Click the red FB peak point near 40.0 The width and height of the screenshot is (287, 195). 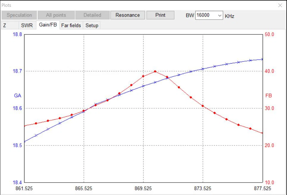155,71
